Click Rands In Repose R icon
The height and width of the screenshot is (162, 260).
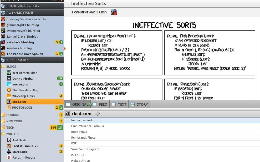click(x=9, y=158)
